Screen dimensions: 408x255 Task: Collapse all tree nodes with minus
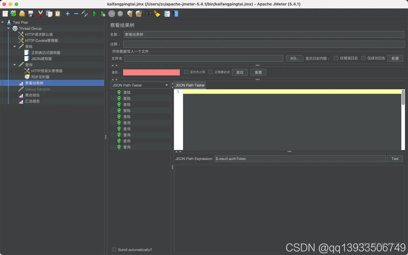point(76,14)
